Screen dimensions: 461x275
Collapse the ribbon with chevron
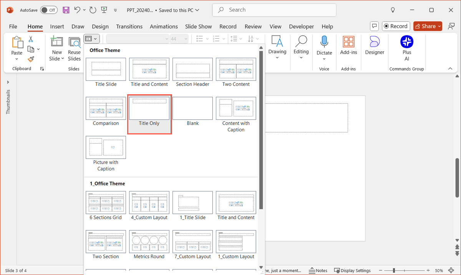[x=450, y=69]
